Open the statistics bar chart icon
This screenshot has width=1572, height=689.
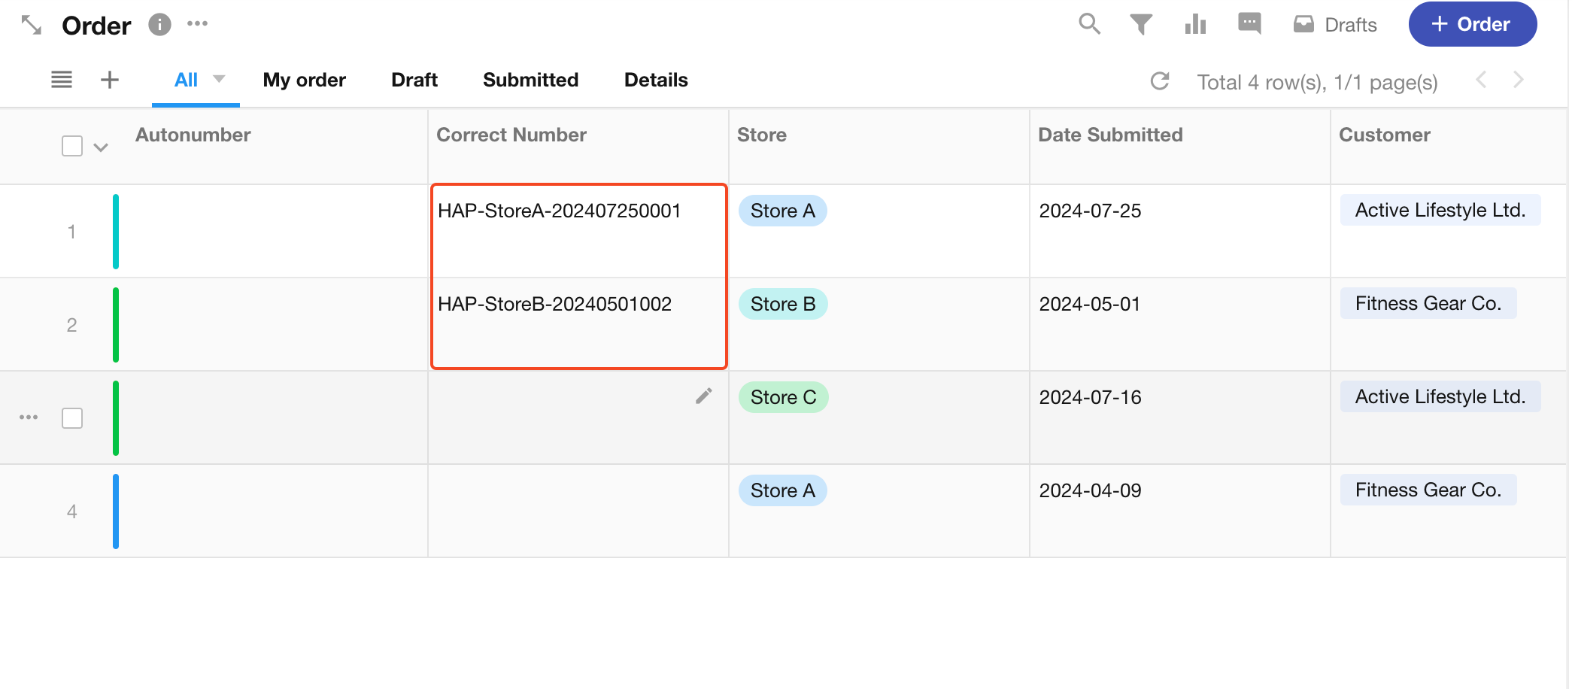1195,25
